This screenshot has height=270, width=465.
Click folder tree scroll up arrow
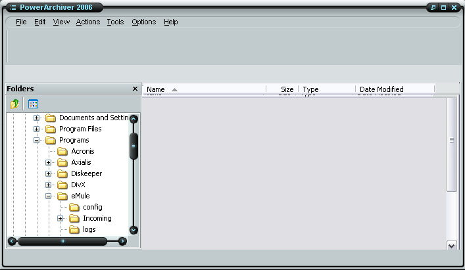tap(134, 119)
